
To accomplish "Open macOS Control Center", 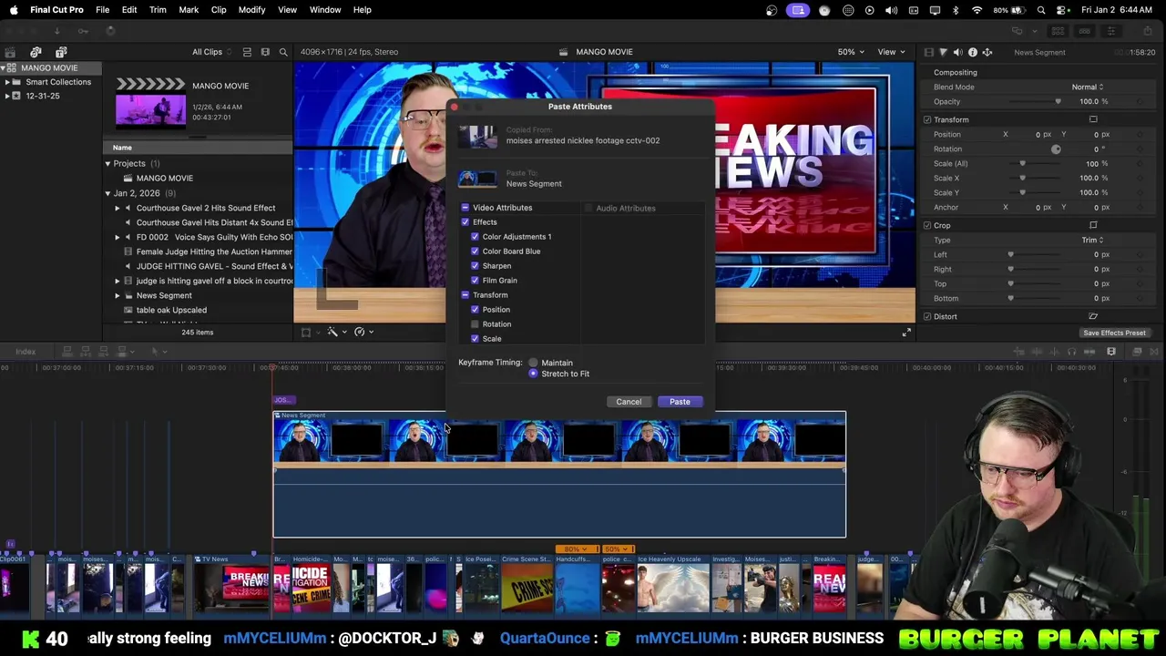I will (x=1062, y=10).
